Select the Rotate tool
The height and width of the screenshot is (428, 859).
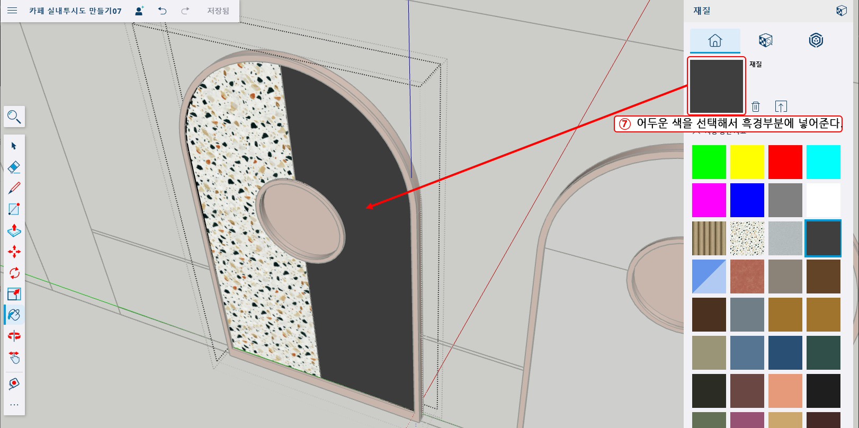point(14,273)
